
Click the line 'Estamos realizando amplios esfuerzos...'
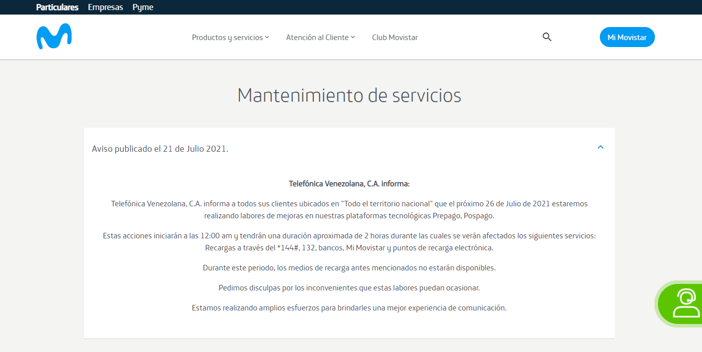[x=349, y=308]
